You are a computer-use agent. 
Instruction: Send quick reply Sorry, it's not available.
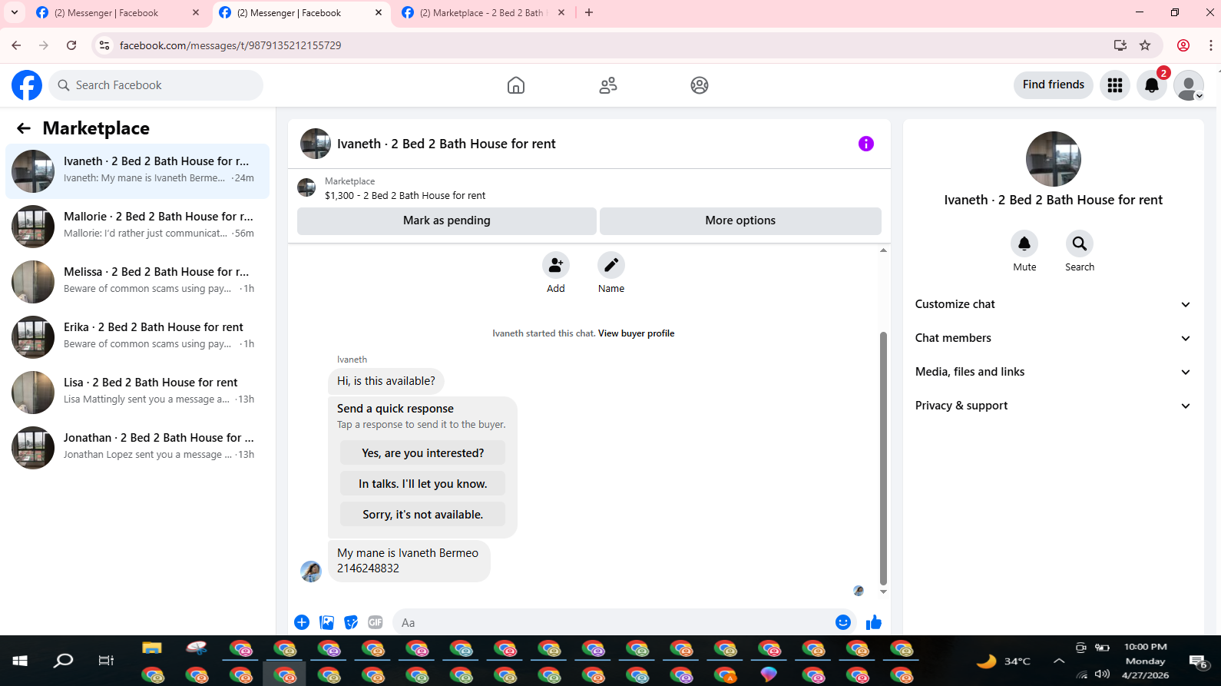tap(423, 515)
